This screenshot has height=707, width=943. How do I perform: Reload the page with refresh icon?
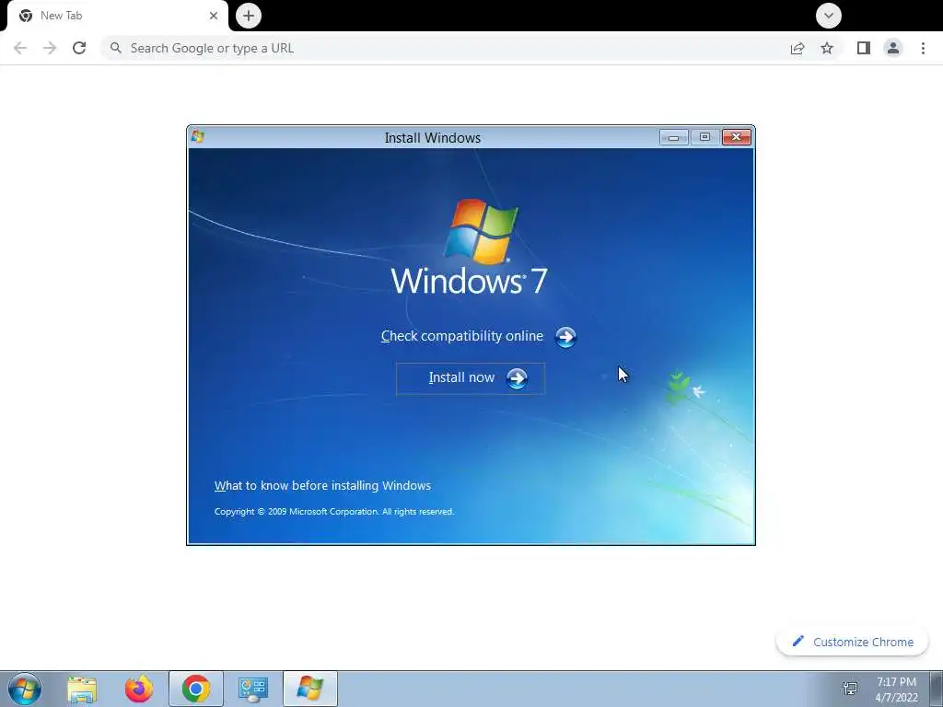click(79, 48)
